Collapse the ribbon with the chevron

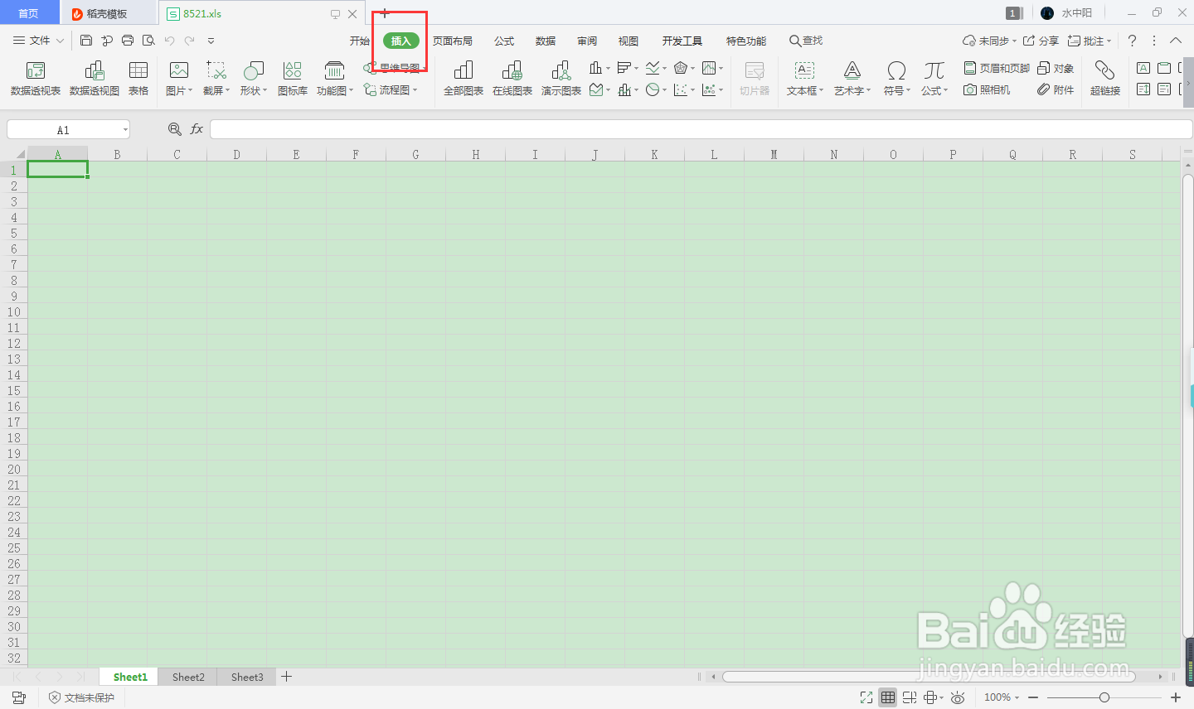(1176, 41)
